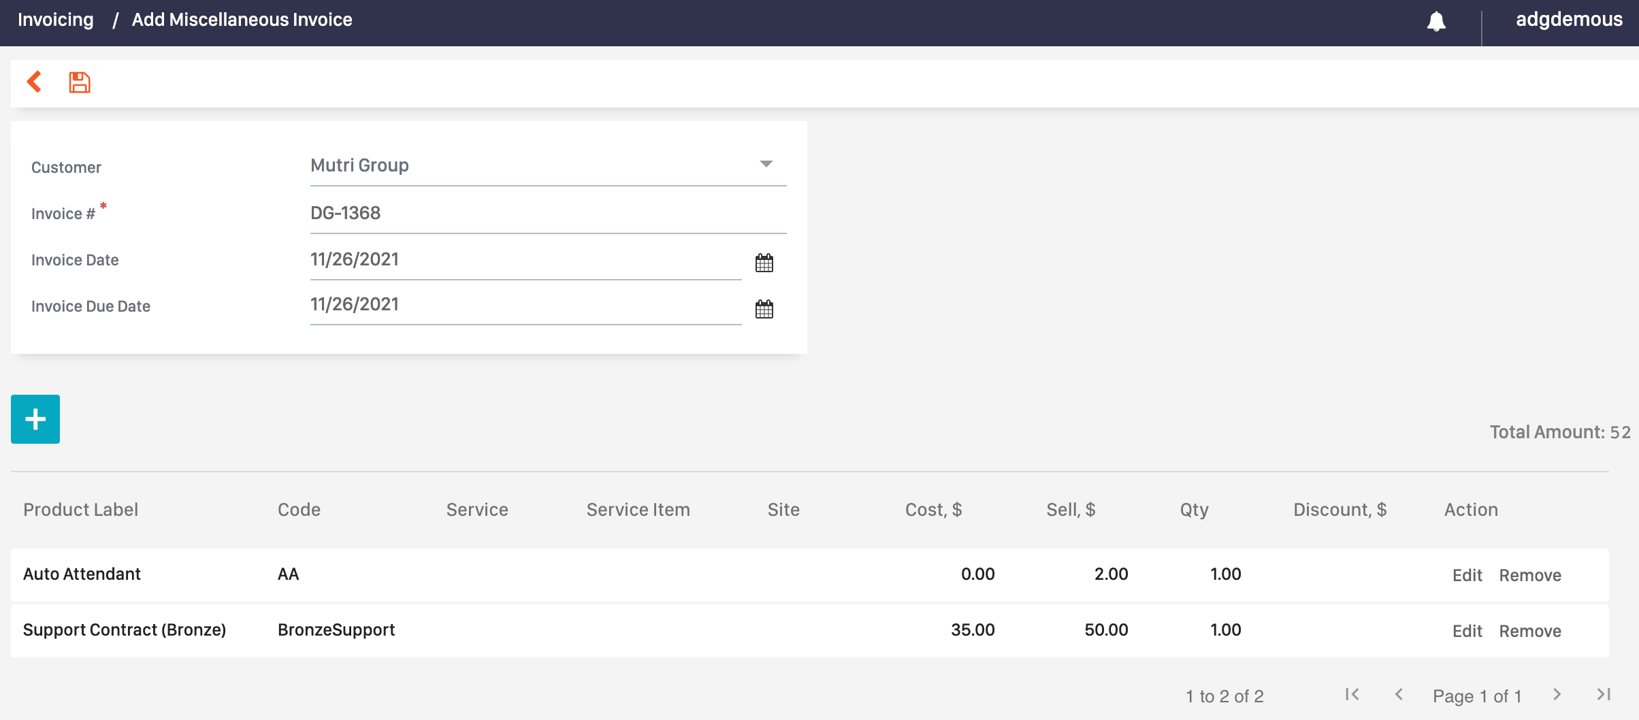The width and height of the screenshot is (1639, 720).
Task: Navigate to Invoicing breadcrumb
Action: [x=55, y=20]
